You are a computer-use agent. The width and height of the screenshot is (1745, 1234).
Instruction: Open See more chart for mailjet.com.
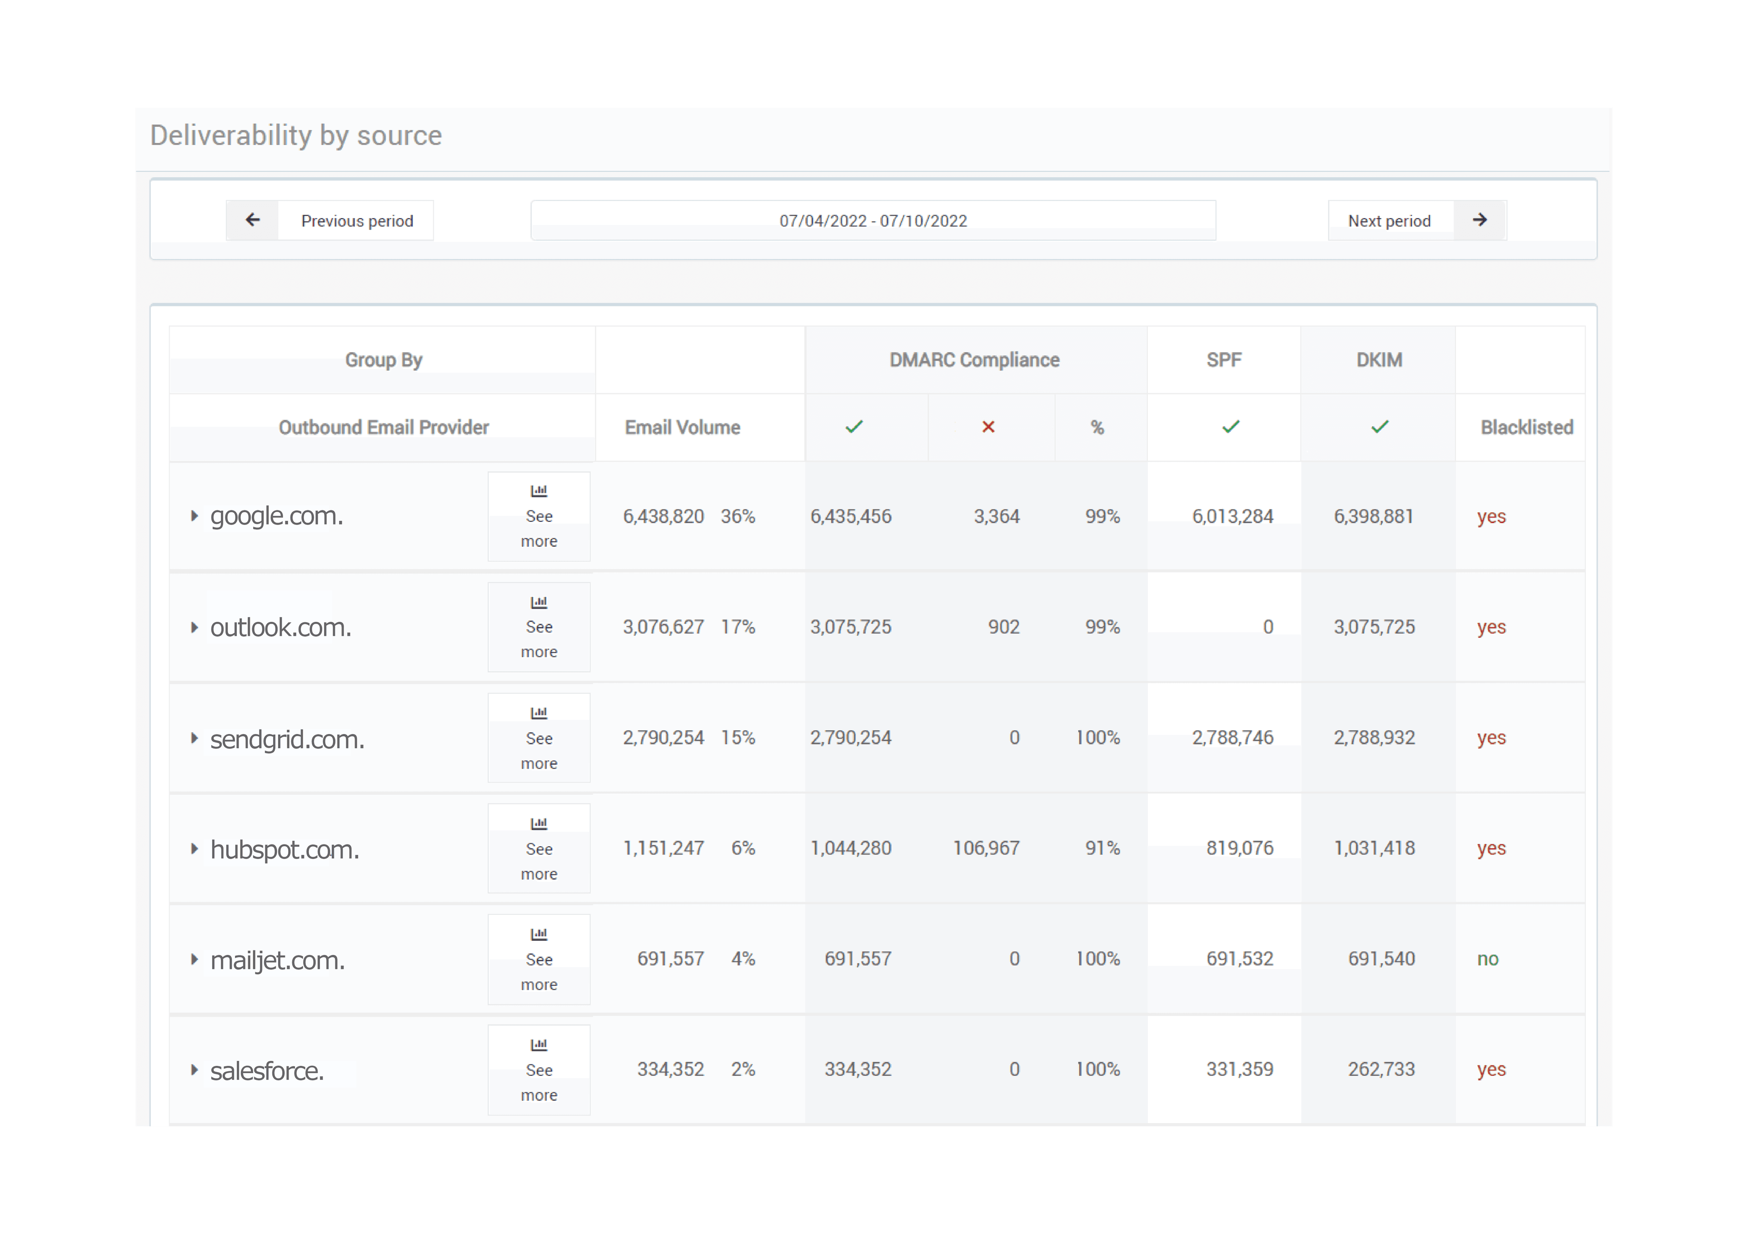(539, 959)
